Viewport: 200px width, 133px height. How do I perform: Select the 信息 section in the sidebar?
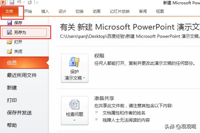(x=24, y=63)
